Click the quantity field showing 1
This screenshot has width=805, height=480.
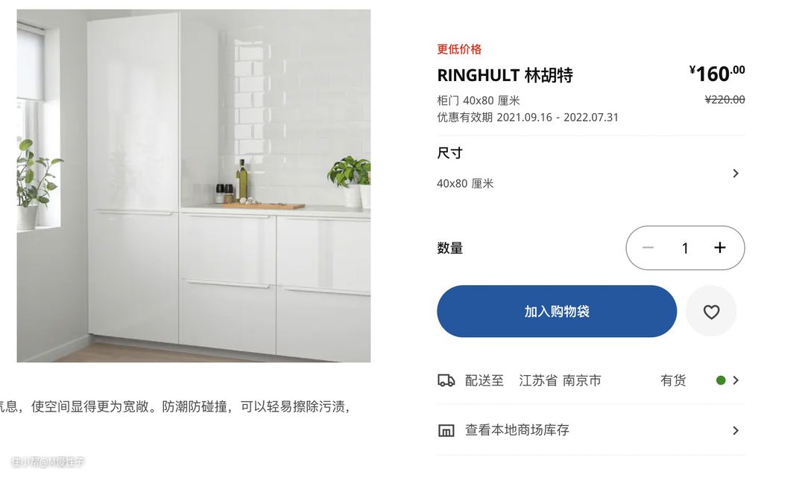[685, 249]
